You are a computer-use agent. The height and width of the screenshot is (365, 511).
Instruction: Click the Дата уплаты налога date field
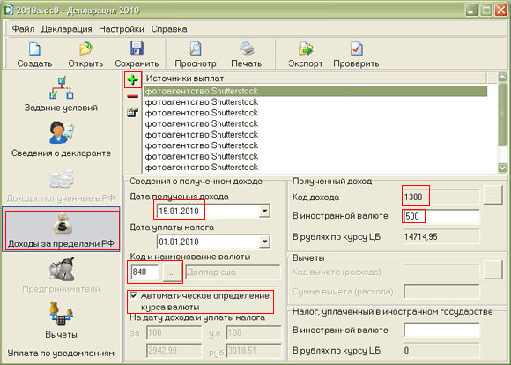[208, 242]
